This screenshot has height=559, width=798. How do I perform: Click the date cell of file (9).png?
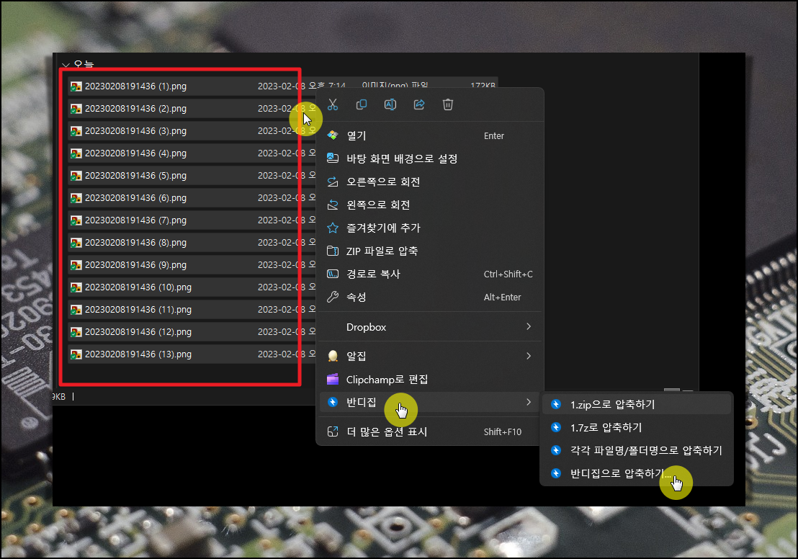[x=287, y=265]
